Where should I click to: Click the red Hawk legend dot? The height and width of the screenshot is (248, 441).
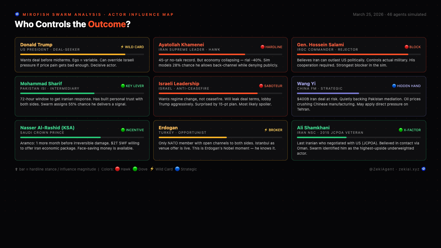117,169
